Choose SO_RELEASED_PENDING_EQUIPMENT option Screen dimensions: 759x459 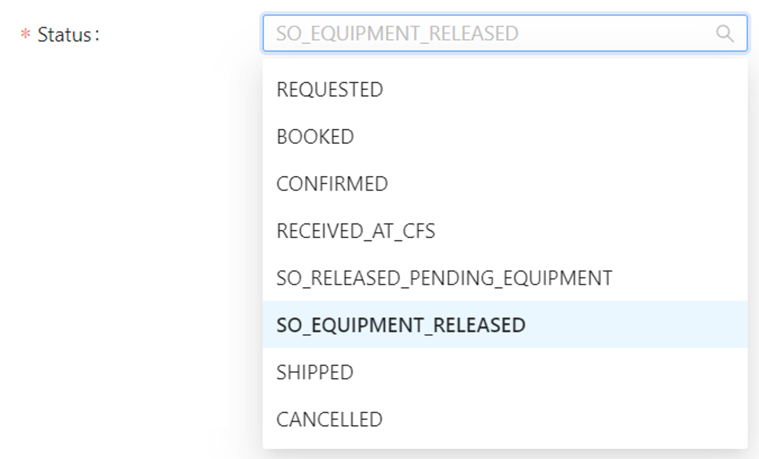(x=444, y=278)
